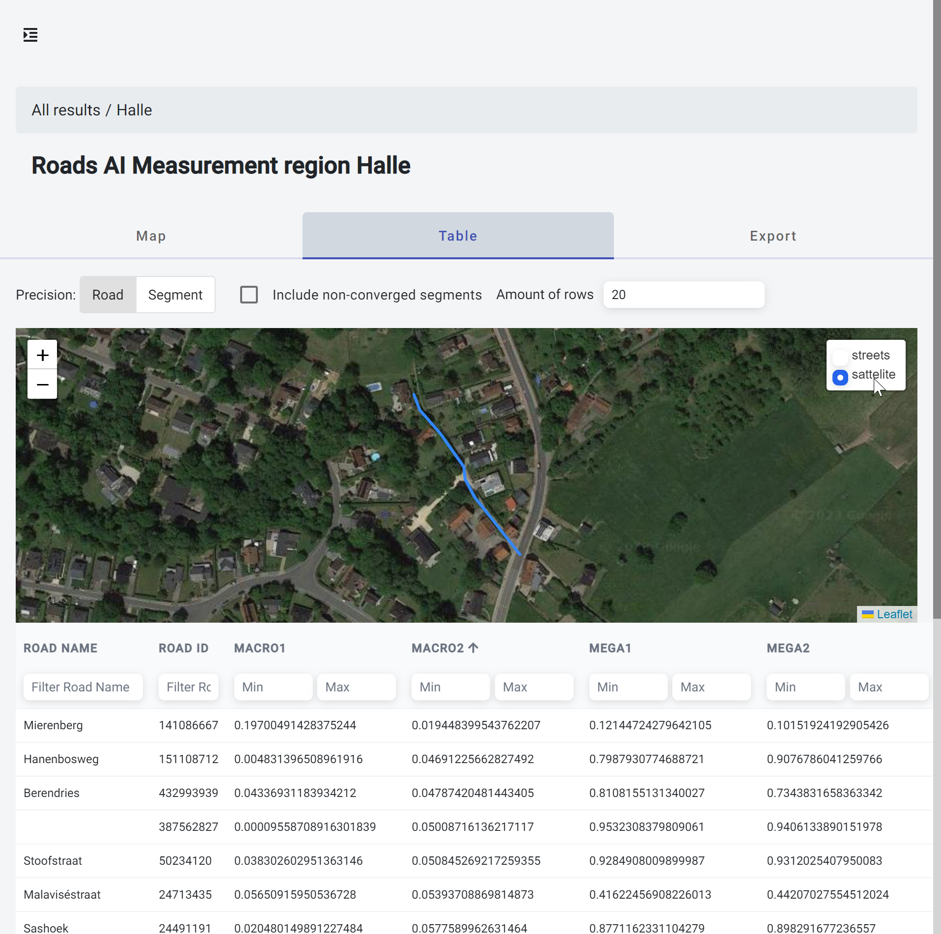
Task: Expand the sidebar menu icon
Action: tap(30, 35)
